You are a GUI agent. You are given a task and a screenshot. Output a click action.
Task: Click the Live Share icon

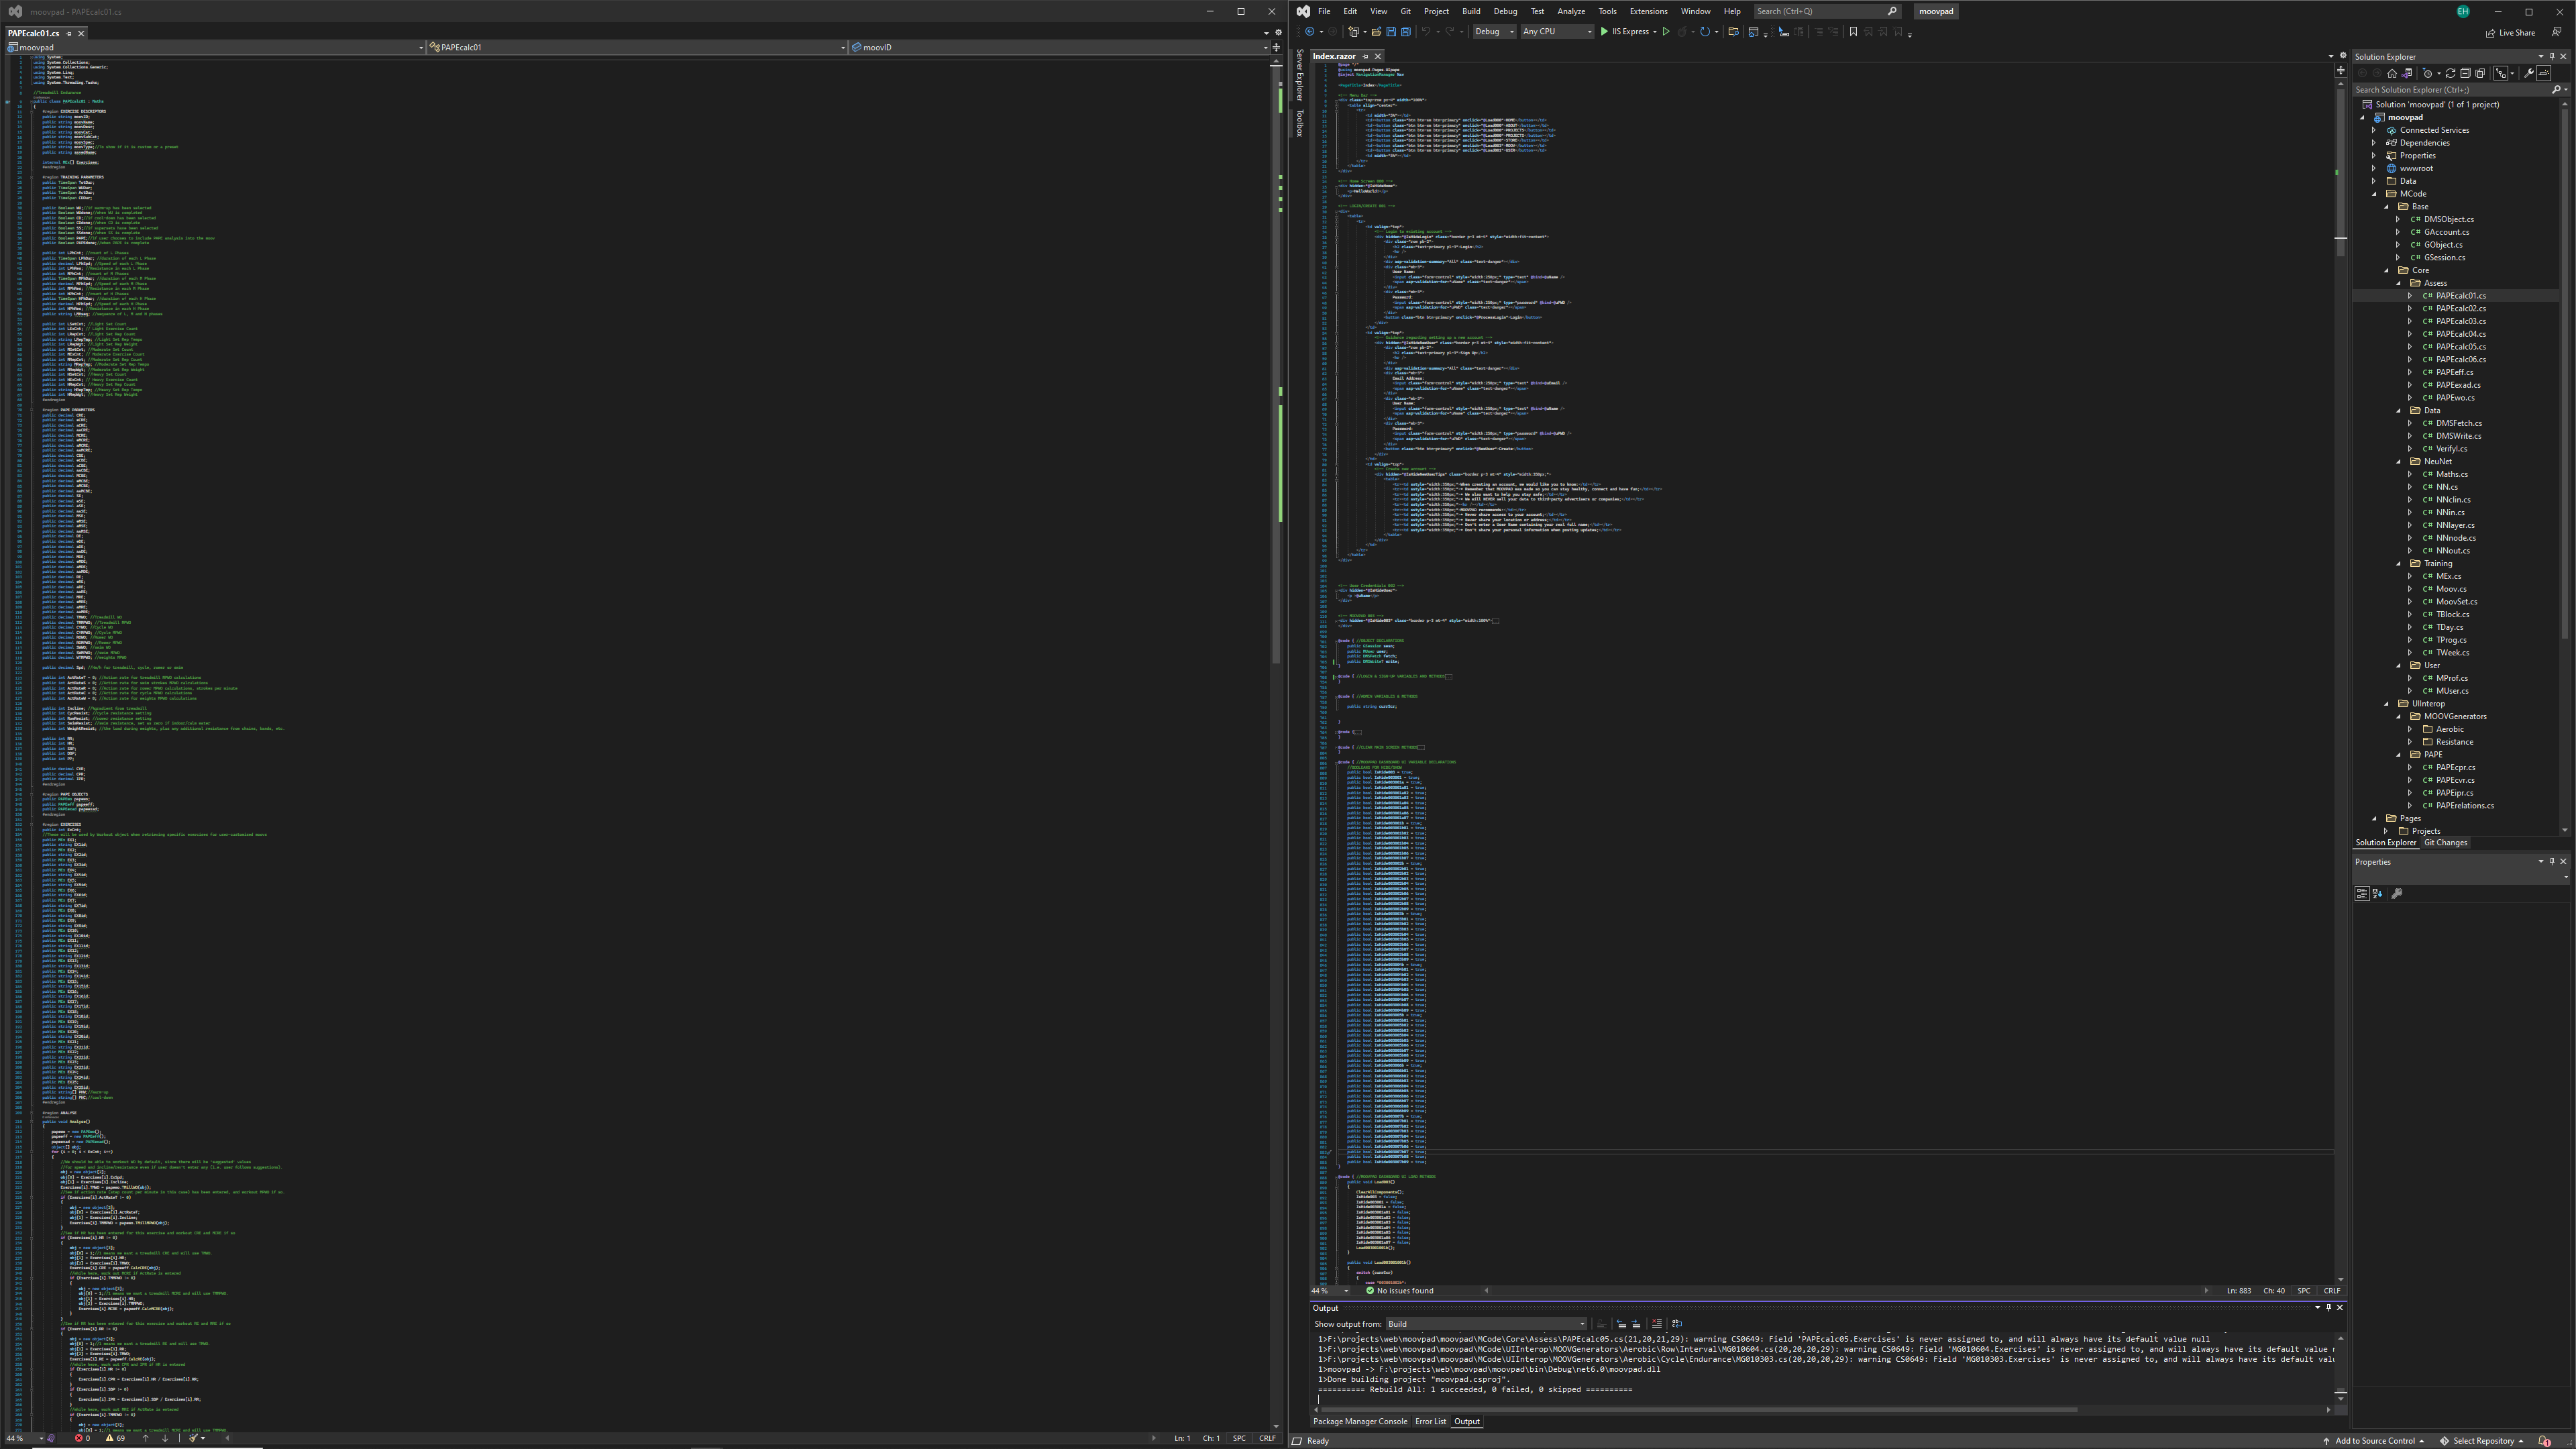point(2490,32)
